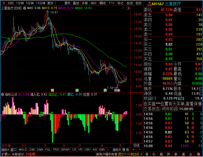Click the 叠加 overlay button
The image size is (203, 157).
pos(76,3)
